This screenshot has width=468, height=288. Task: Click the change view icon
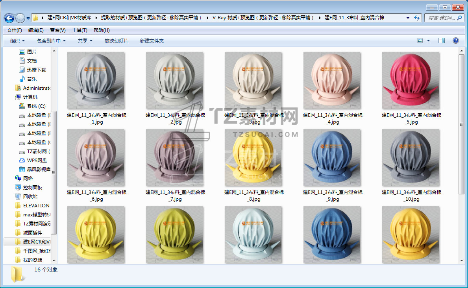[420, 41]
